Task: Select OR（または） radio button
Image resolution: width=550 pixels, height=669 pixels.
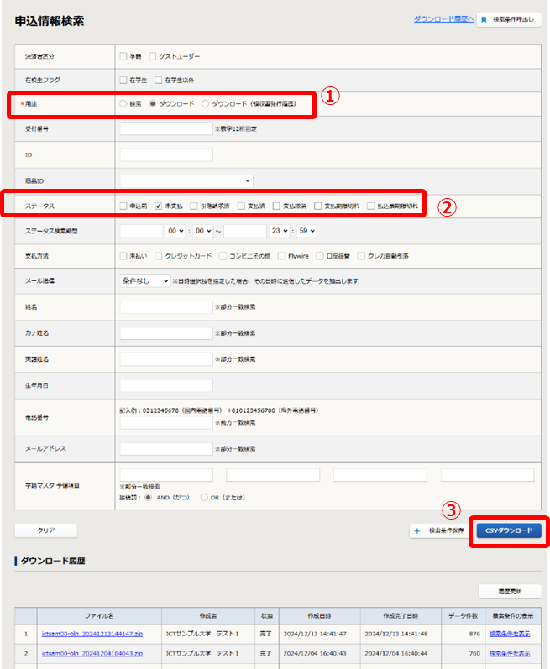Action: [204, 497]
